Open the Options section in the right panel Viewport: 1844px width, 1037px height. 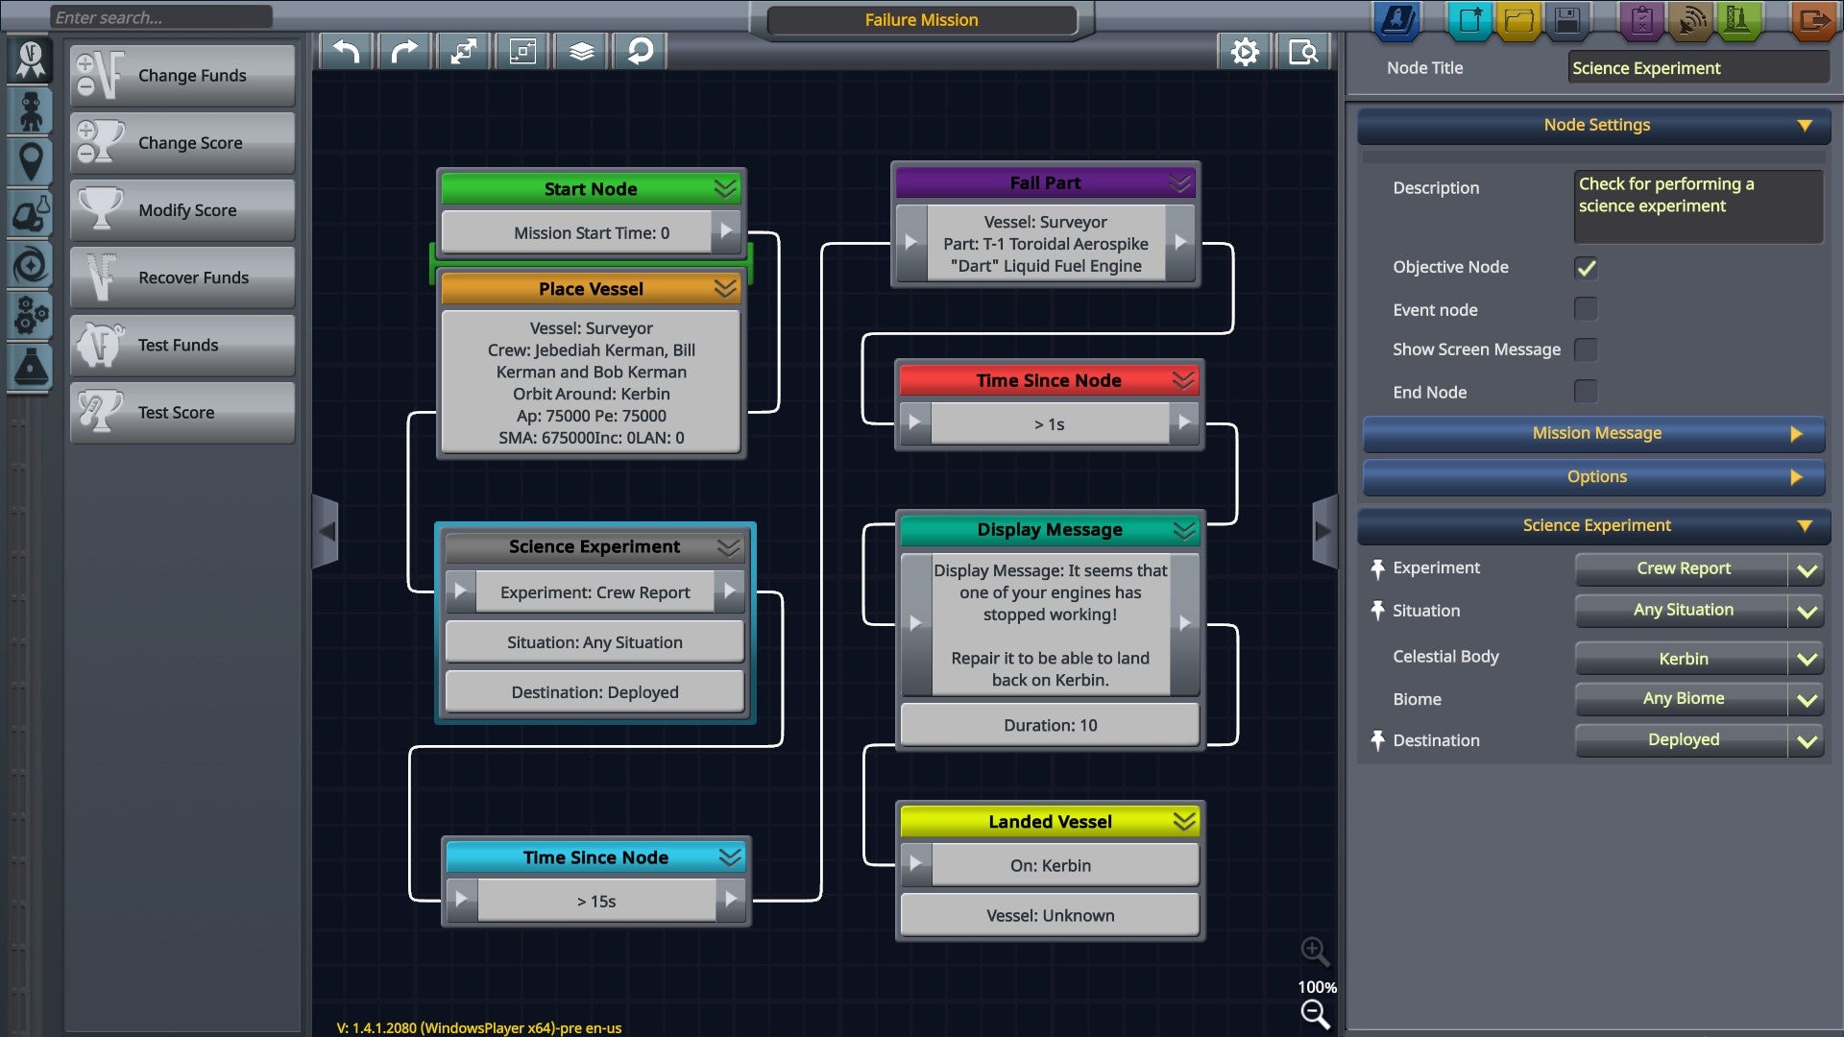click(x=1592, y=476)
